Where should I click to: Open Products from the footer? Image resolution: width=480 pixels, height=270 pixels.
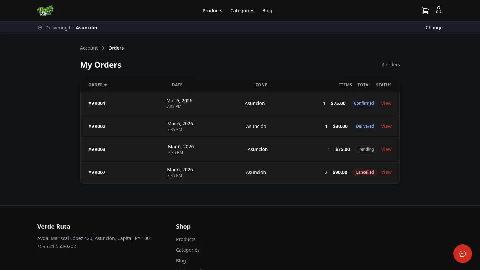tap(186, 239)
